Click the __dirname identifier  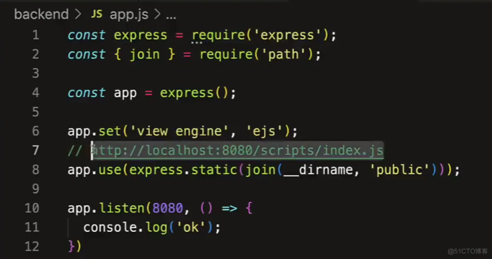[318, 170]
